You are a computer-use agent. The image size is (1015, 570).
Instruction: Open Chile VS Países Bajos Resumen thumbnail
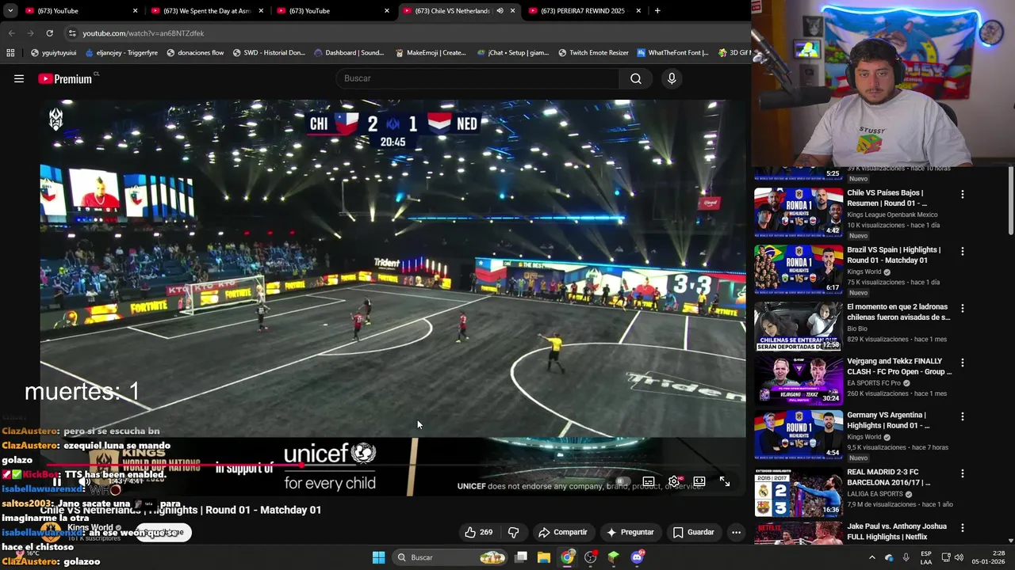pyautogui.click(x=799, y=211)
